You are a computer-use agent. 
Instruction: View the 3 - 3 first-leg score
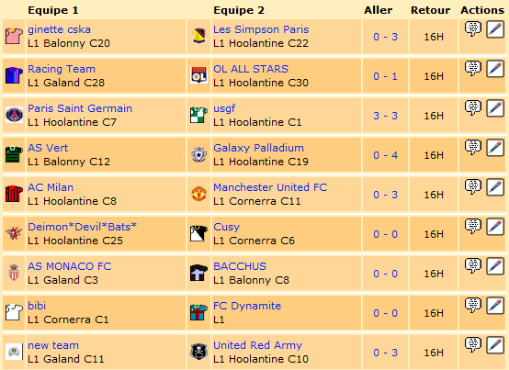[x=385, y=116]
